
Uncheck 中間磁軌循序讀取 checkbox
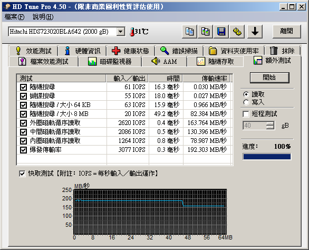tap(23, 132)
